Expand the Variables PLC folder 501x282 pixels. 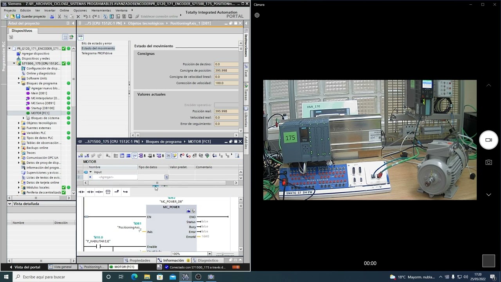19,133
